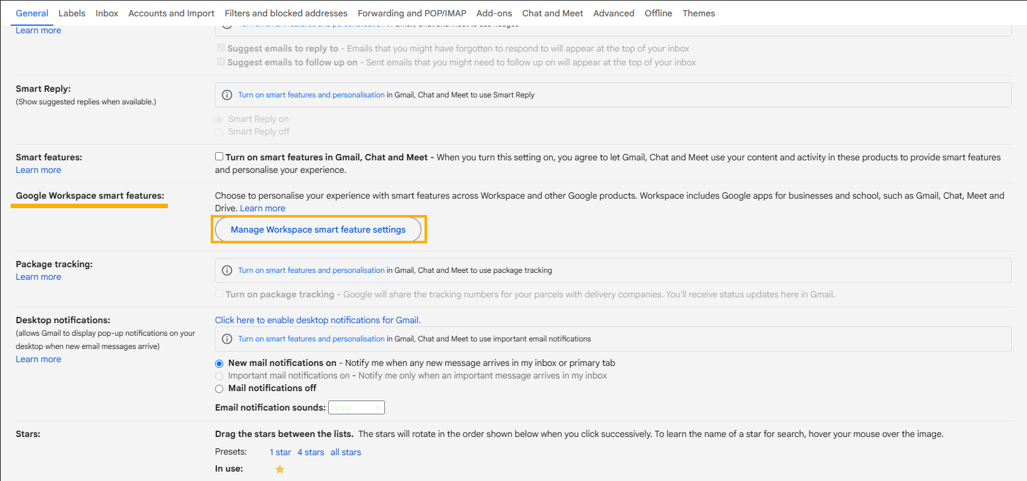The image size is (1027, 481).
Task: Go to the Advanced tab
Action: [614, 13]
